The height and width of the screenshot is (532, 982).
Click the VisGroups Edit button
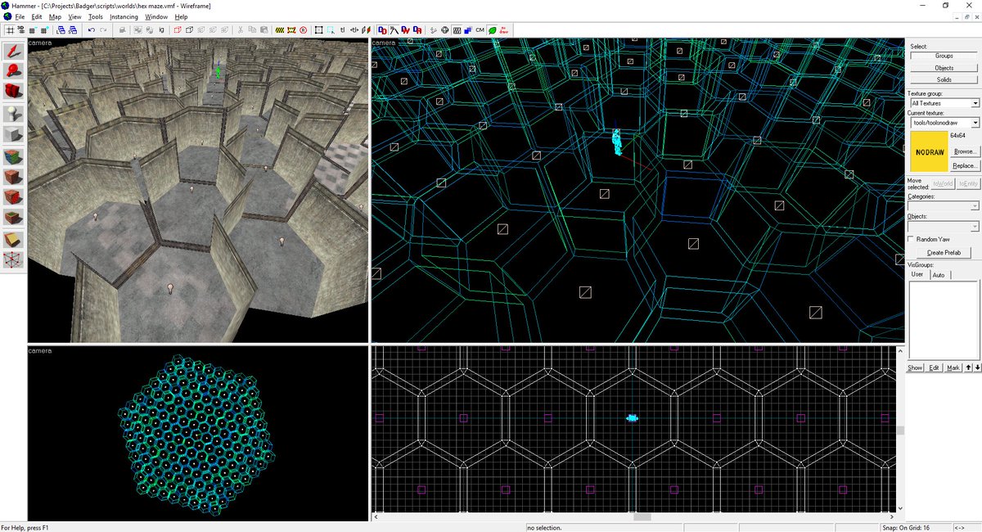(x=934, y=367)
